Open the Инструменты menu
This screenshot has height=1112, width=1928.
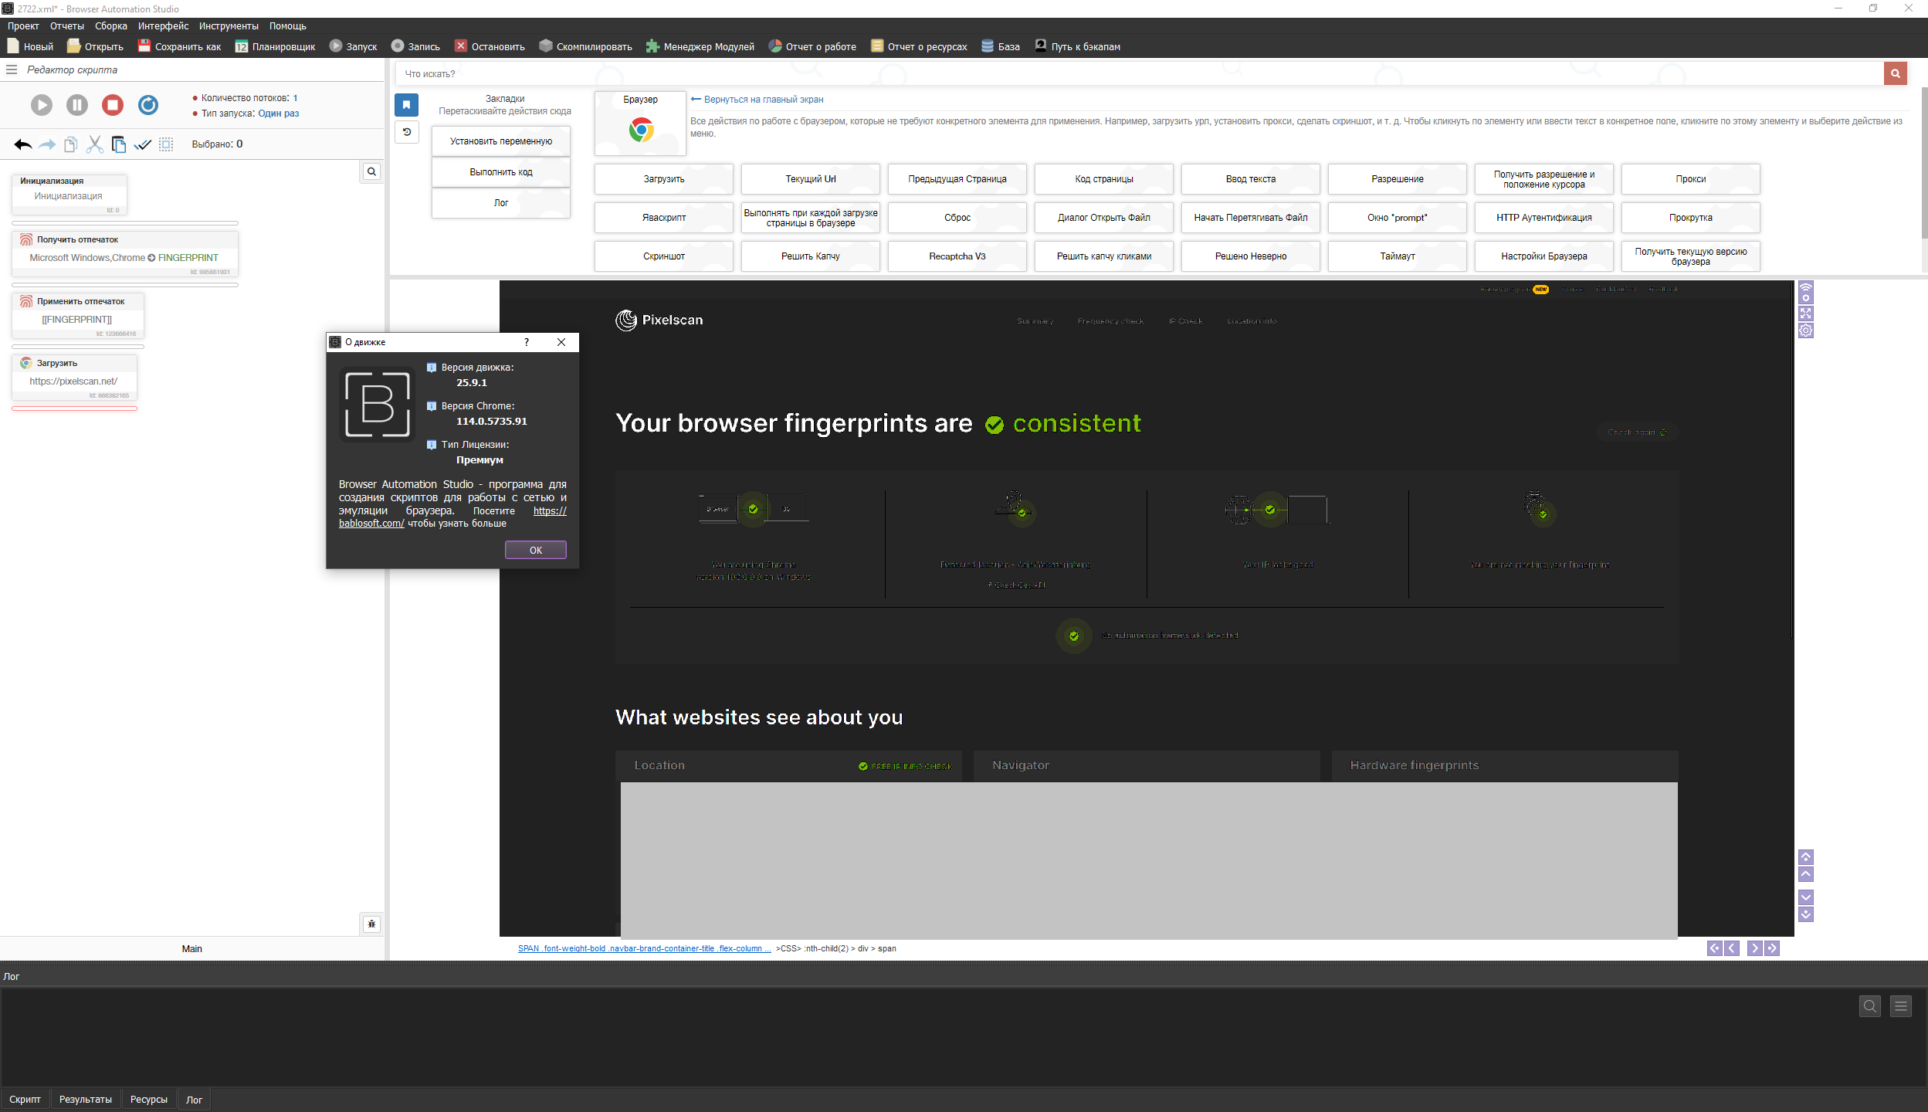pyautogui.click(x=229, y=26)
